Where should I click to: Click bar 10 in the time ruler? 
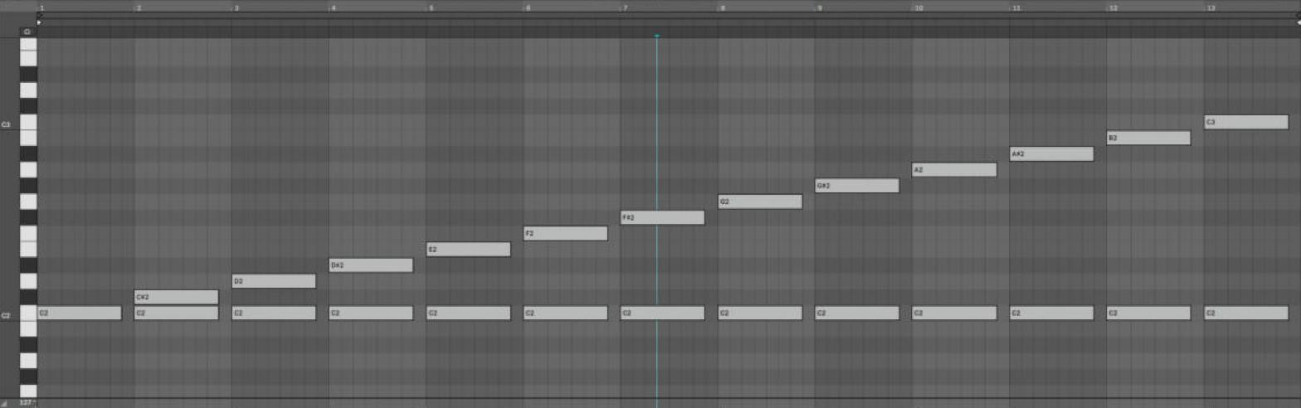click(918, 7)
